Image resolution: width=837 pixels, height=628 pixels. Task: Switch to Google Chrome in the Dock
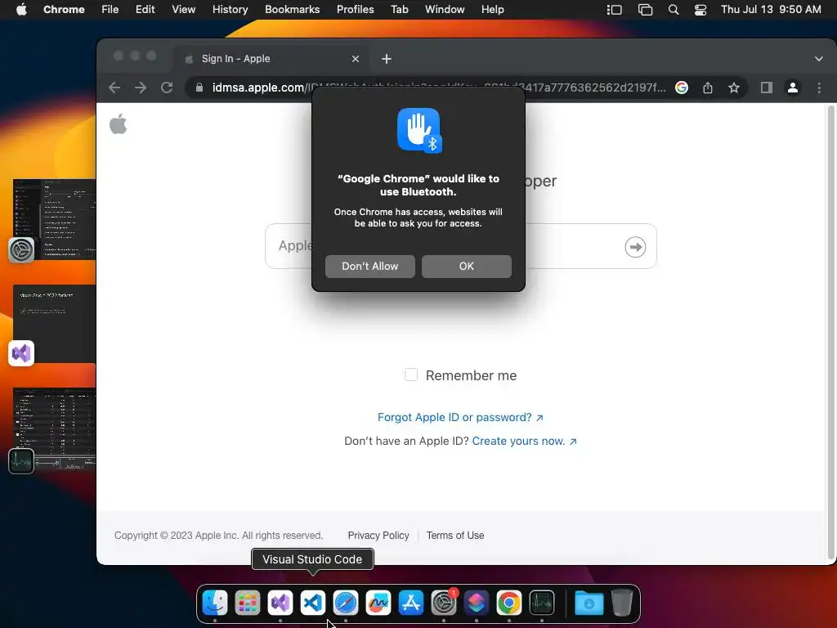508,603
